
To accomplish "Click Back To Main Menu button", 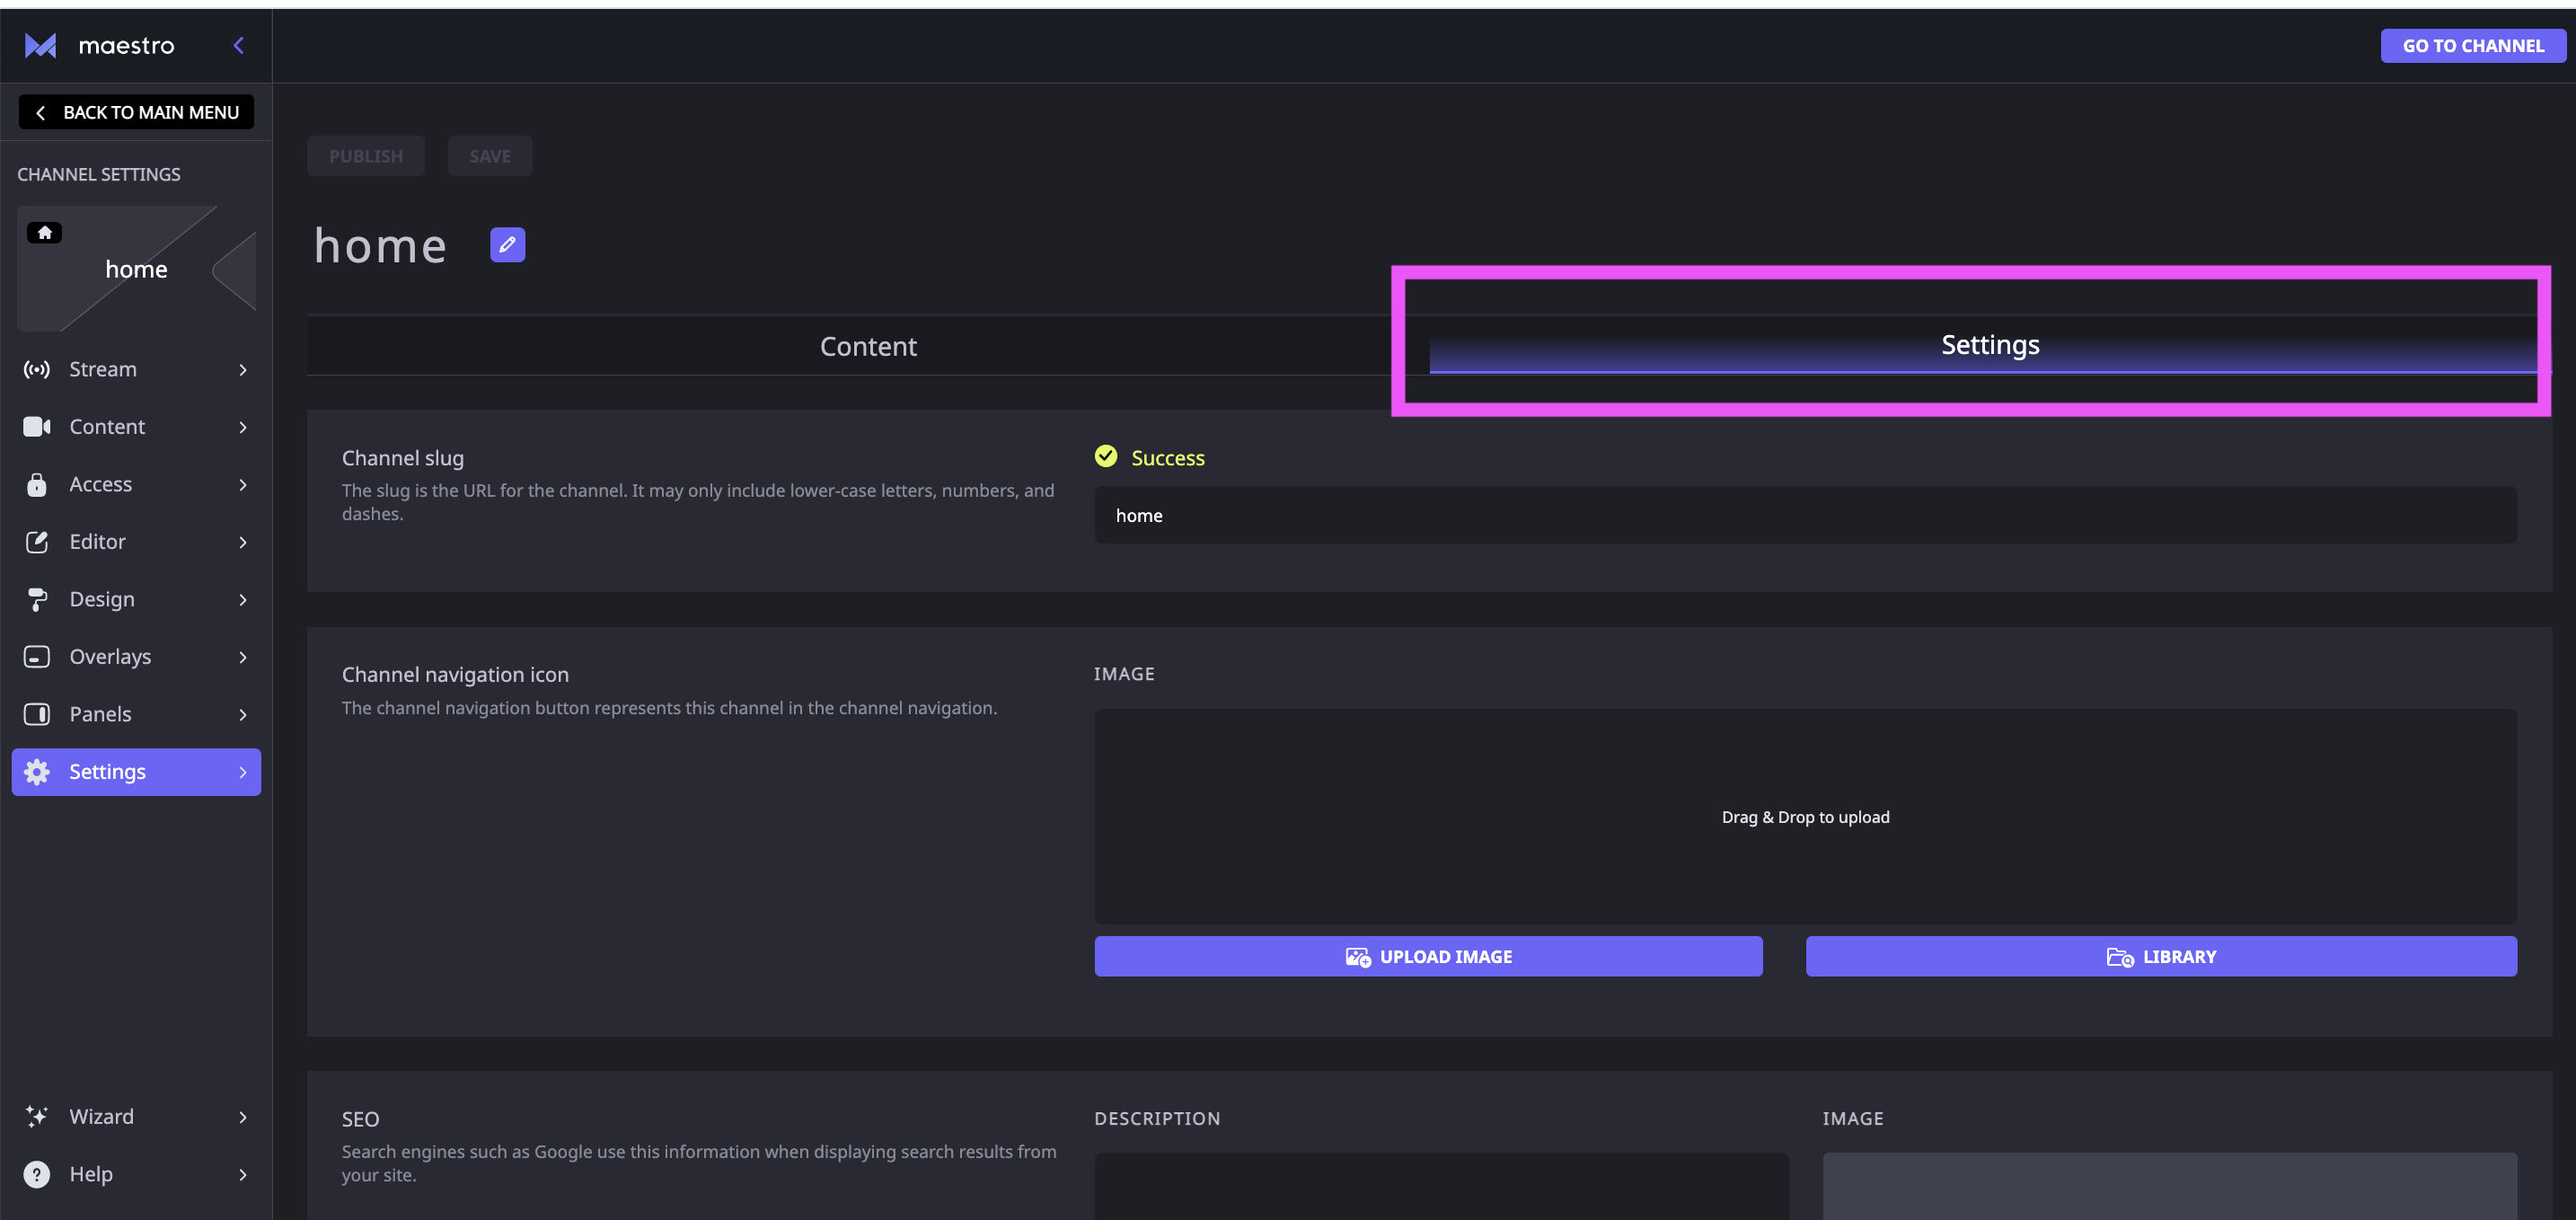I will (136, 113).
